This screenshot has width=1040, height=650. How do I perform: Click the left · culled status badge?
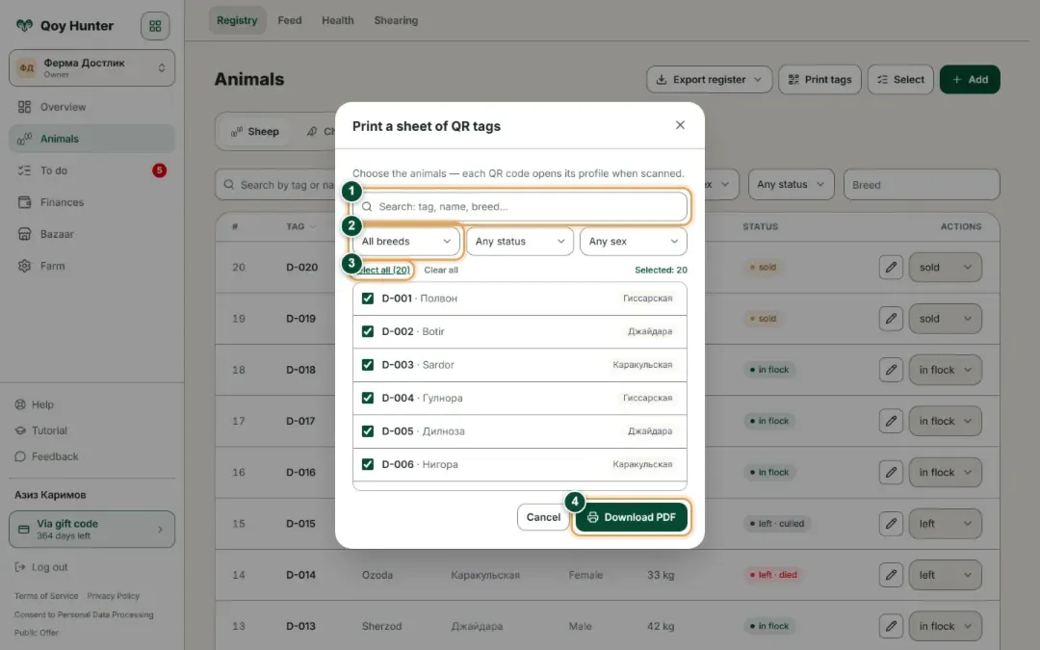point(776,523)
